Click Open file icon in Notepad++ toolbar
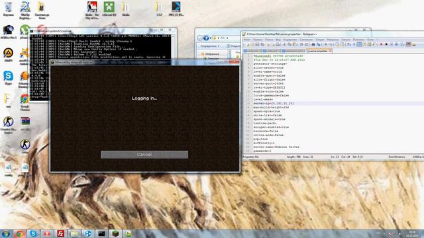The image size is (424, 238). click(252, 44)
